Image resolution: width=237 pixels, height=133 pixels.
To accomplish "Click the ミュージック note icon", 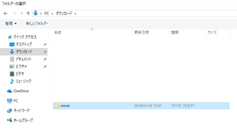I will (x=12, y=81).
